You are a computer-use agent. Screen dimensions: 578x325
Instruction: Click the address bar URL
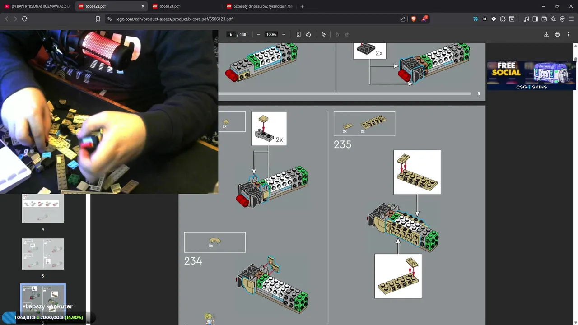(x=174, y=19)
